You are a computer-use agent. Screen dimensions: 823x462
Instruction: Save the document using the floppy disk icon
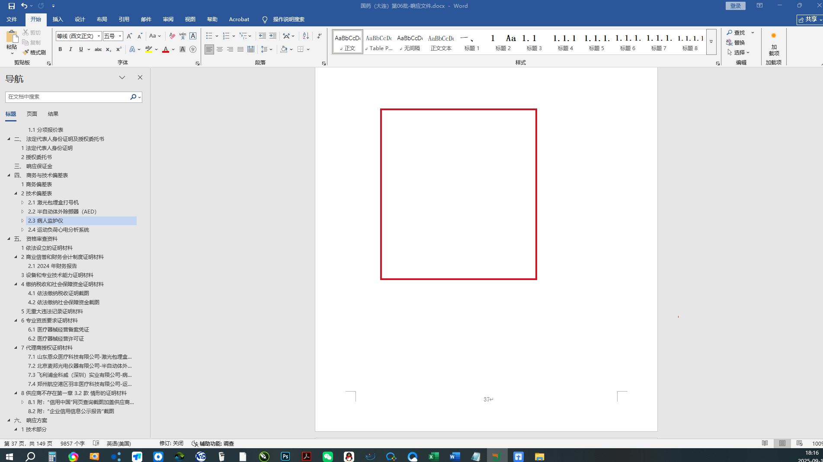point(12,6)
